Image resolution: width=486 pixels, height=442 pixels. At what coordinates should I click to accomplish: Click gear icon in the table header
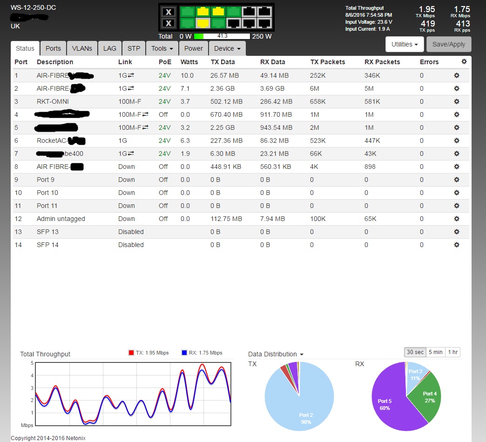464,61
